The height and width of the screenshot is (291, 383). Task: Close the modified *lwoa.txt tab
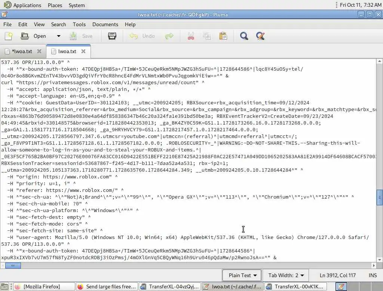[x=39, y=51]
